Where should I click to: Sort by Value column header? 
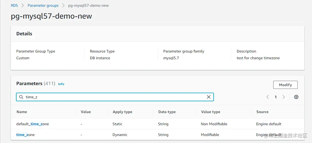pos(86,112)
